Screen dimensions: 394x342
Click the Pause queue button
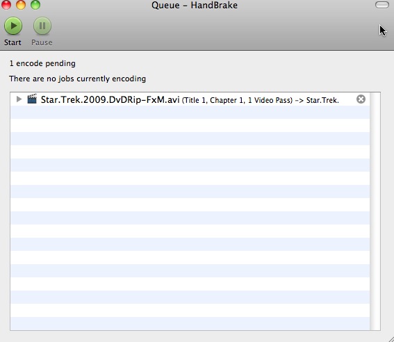pyautogui.click(x=42, y=26)
